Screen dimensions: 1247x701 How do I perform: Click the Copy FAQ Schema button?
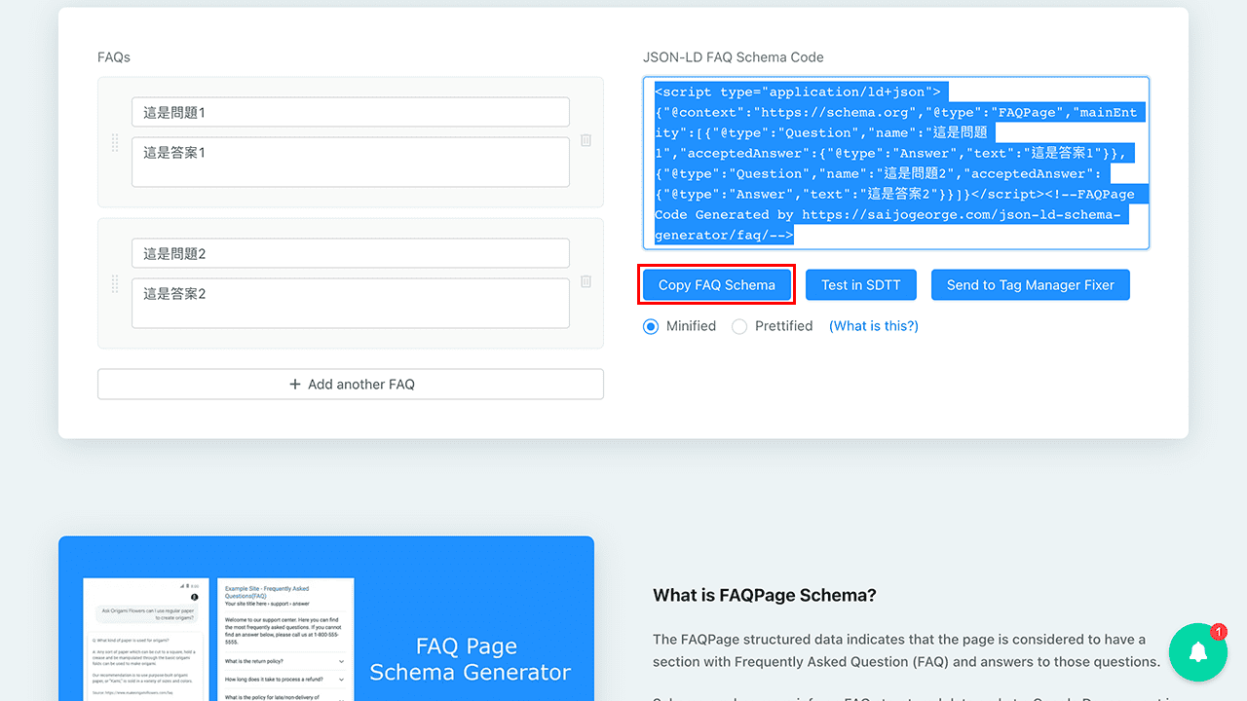(x=716, y=284)
